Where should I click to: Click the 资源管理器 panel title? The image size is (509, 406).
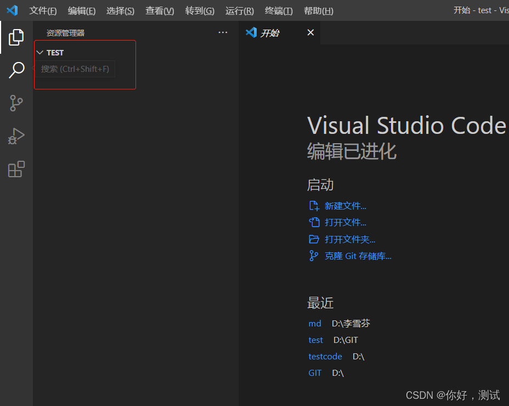tap(65, 33)
